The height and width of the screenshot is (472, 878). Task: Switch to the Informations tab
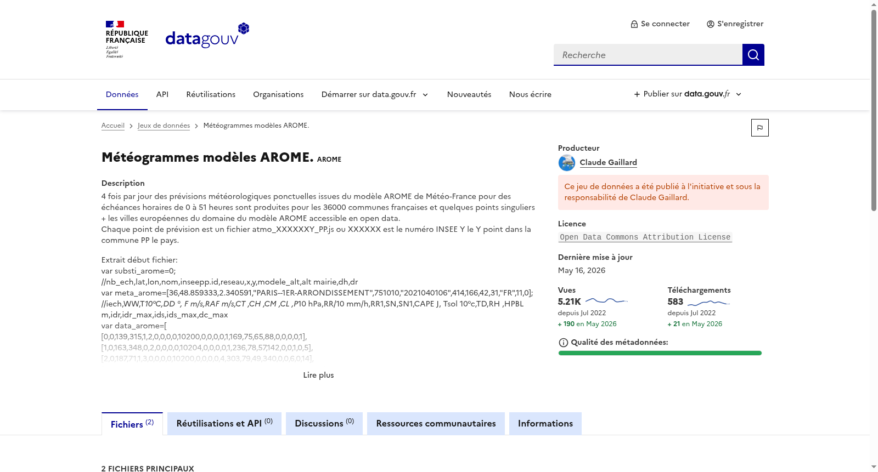(x=545, y=424)
